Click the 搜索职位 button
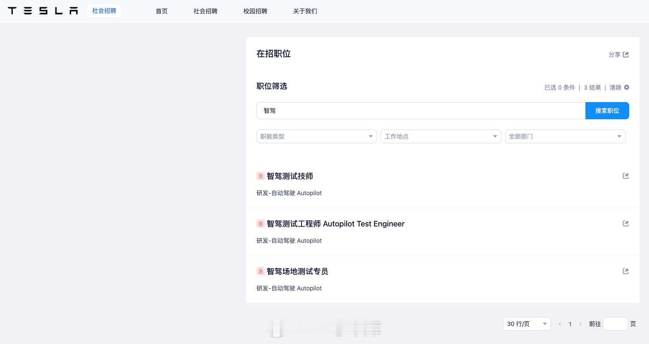This screenshot has width=649, height=344. coord(607,111)
